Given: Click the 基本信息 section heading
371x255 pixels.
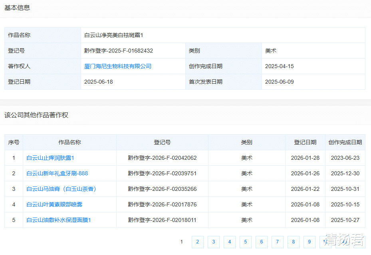Looking at the screenshot, I should [17, 8].
